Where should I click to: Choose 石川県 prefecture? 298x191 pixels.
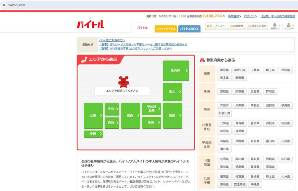pos(286,141)
